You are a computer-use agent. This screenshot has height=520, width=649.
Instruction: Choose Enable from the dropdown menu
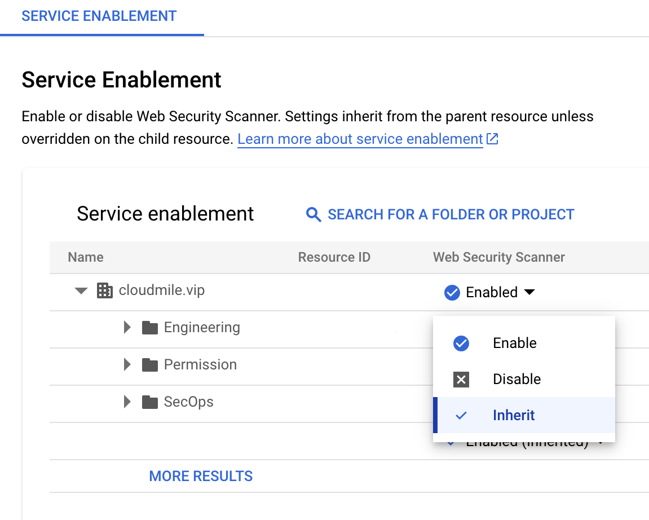[514, 343]
